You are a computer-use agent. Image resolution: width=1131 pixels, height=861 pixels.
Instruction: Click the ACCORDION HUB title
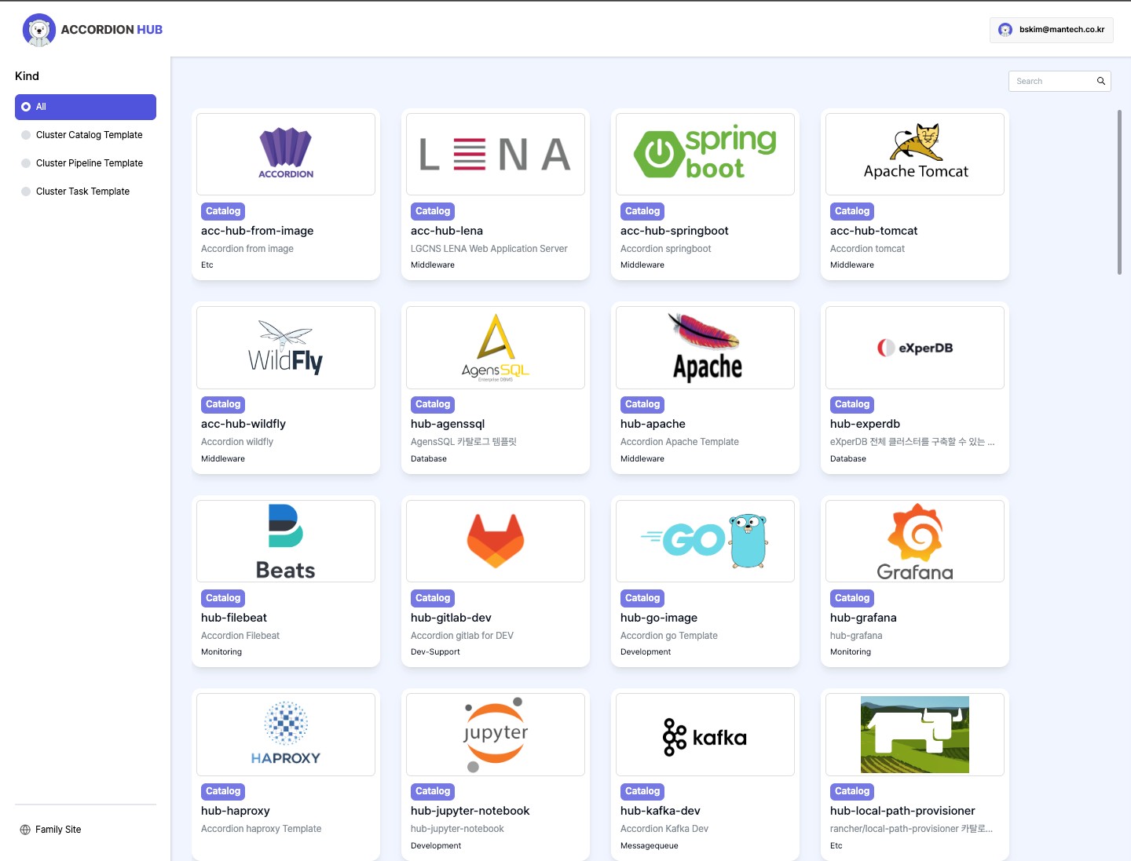pyautogui.click(x=112, y=30)
